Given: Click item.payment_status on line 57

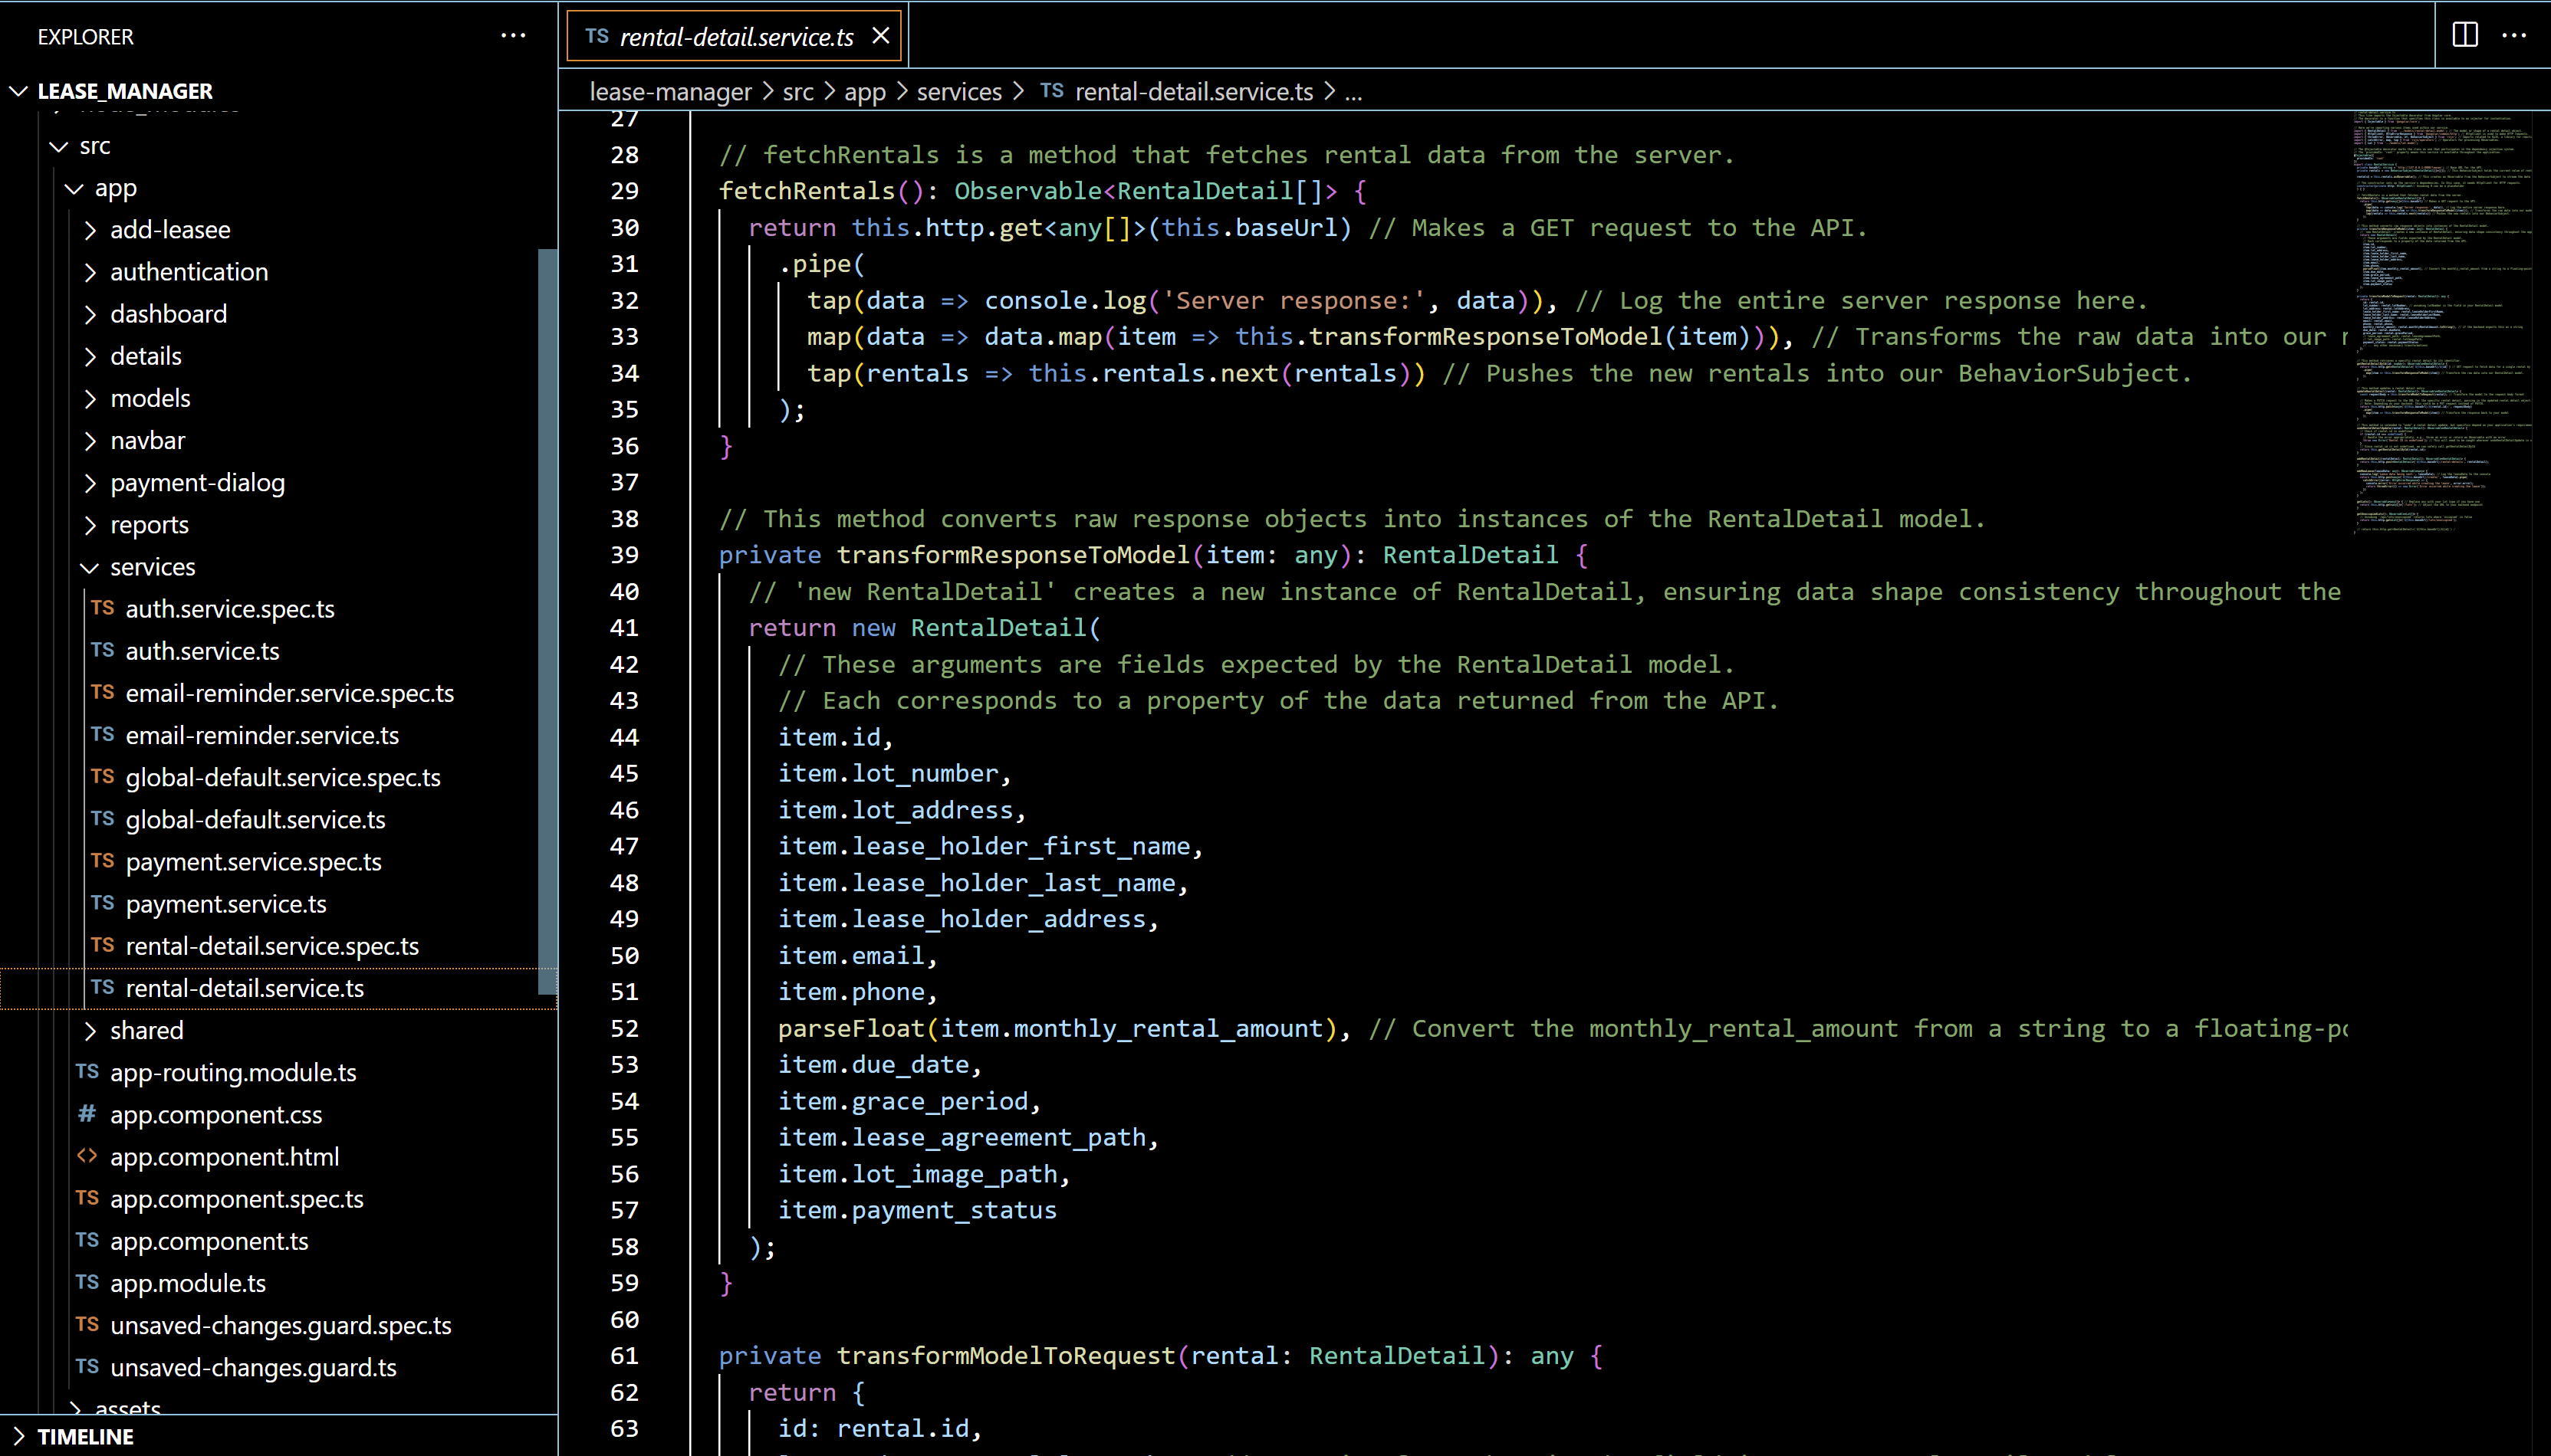Looking at the screenshot, I should point(916,1210).
